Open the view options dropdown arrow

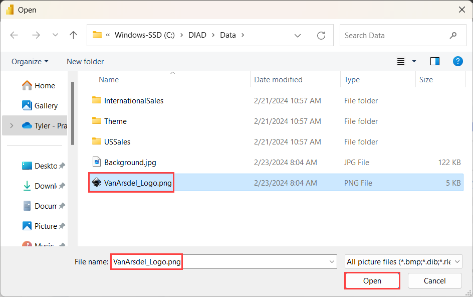[x=414, y=62]
